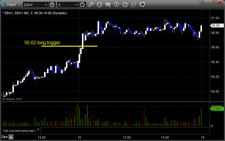Close the Vol study with the x

pos(38,129)
